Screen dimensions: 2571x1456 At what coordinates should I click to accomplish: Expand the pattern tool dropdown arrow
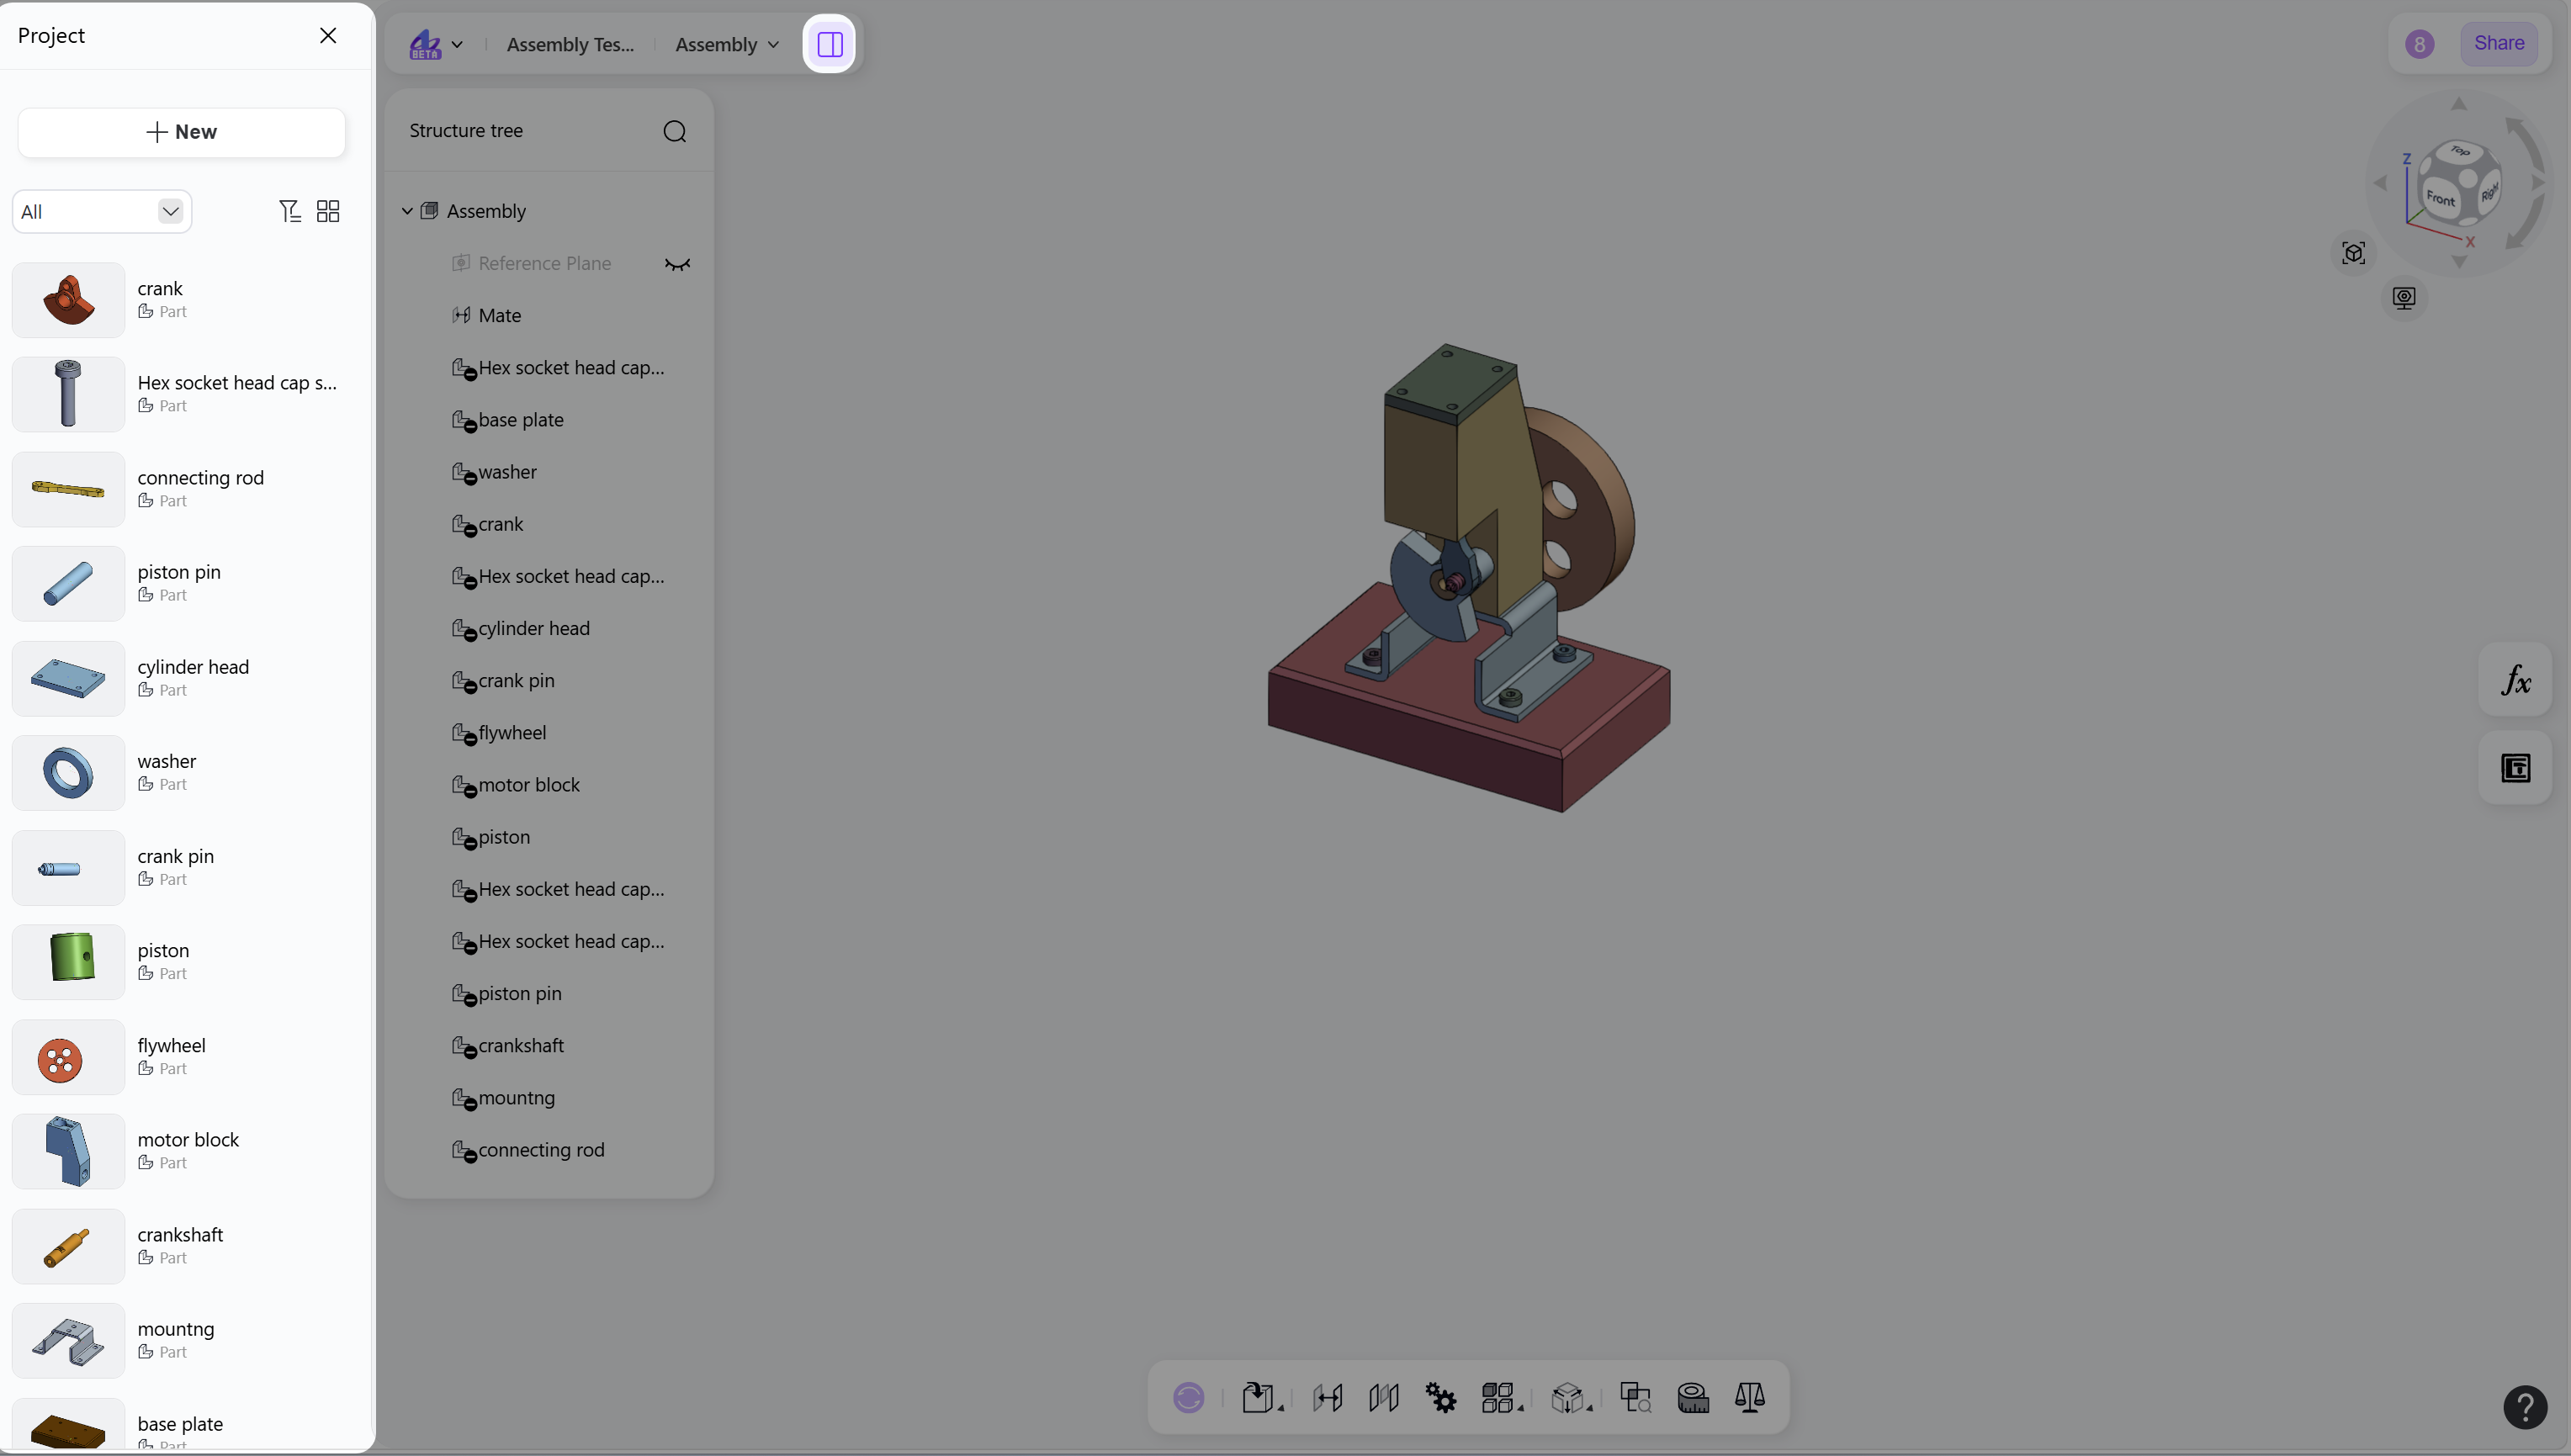click(1520, 1408)
